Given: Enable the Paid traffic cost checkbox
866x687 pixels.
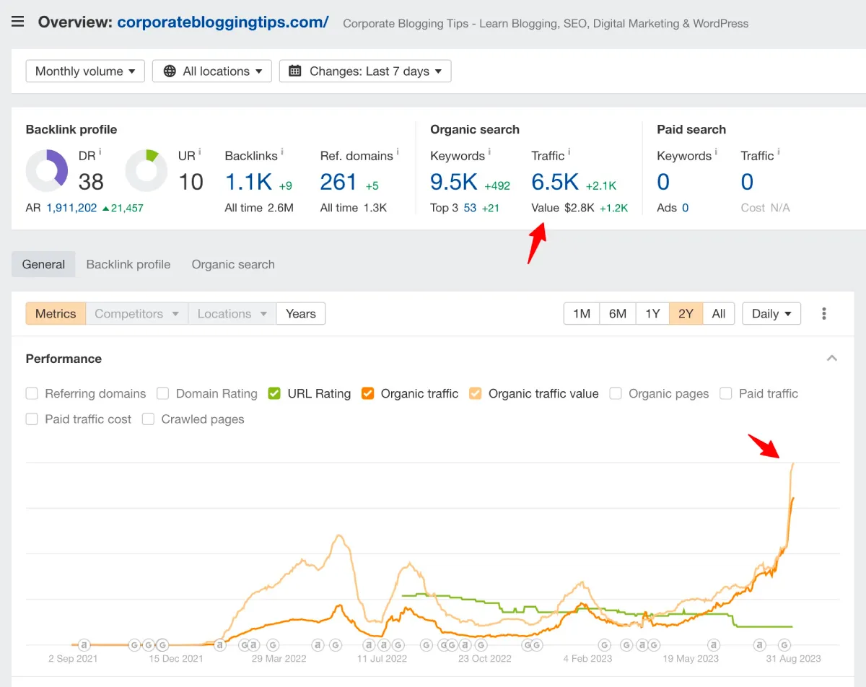Looking at the screenshot, I should pos(32,419).
